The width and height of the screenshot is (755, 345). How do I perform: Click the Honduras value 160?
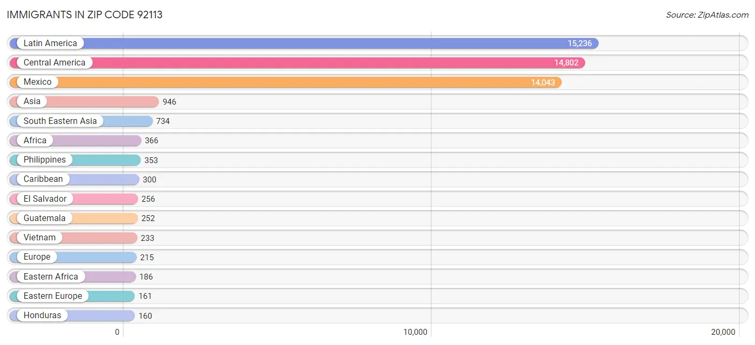click(145, 315)
